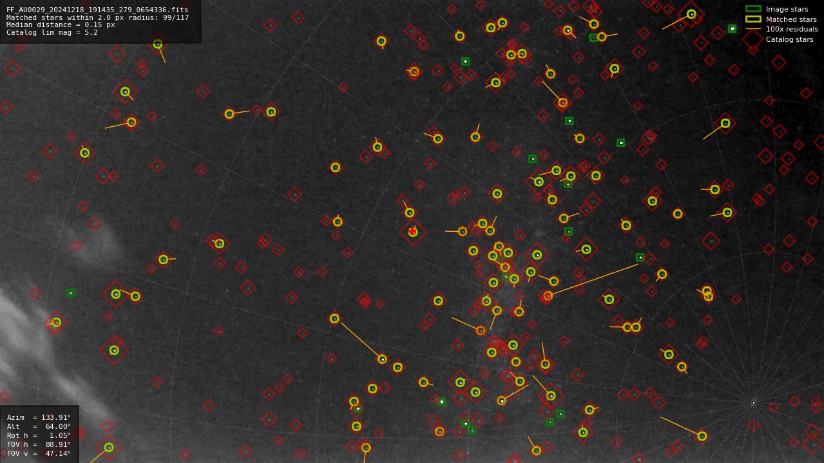This screenshot has height=463, width=824.
Task: Click the pole point where grid lines converge
Action: 753,403
